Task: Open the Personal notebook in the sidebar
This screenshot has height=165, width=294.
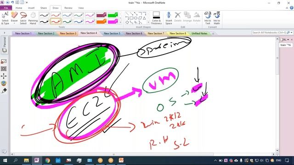Action: pos(4,44)
